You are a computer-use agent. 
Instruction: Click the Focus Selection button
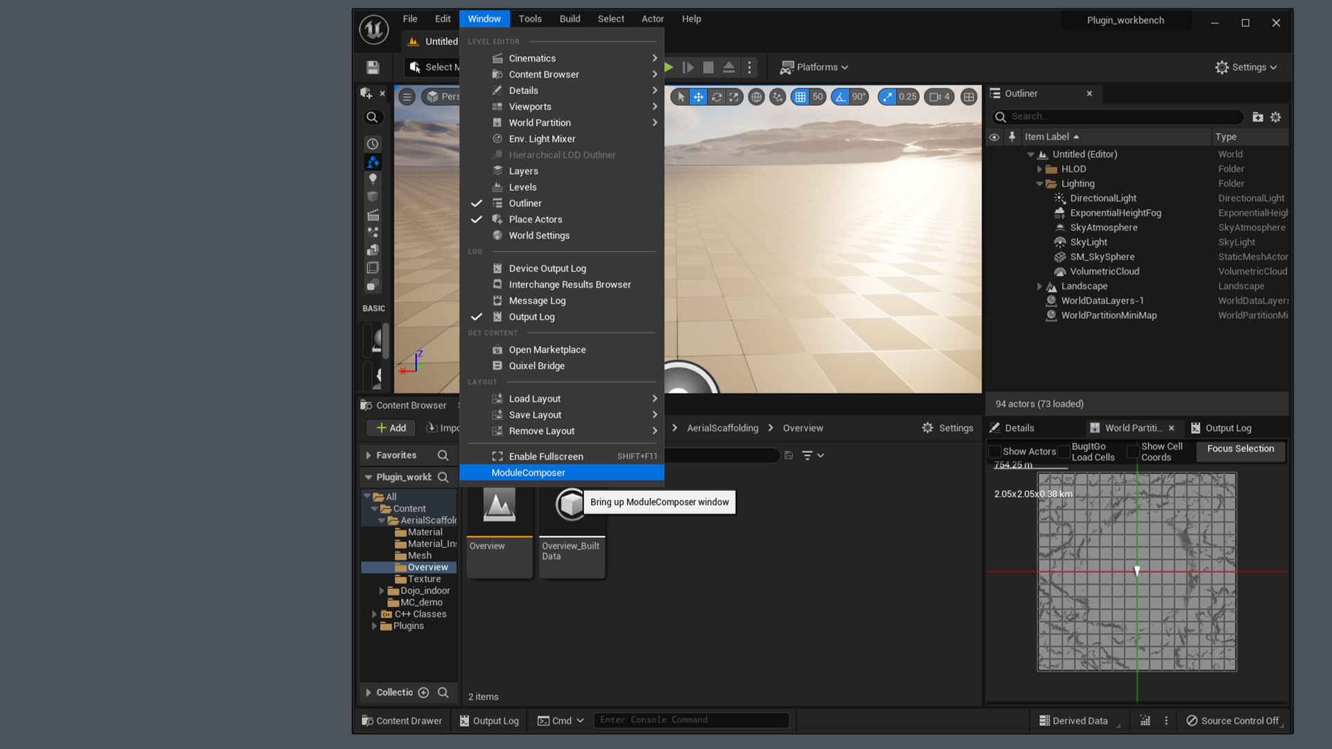(1240, 449)
